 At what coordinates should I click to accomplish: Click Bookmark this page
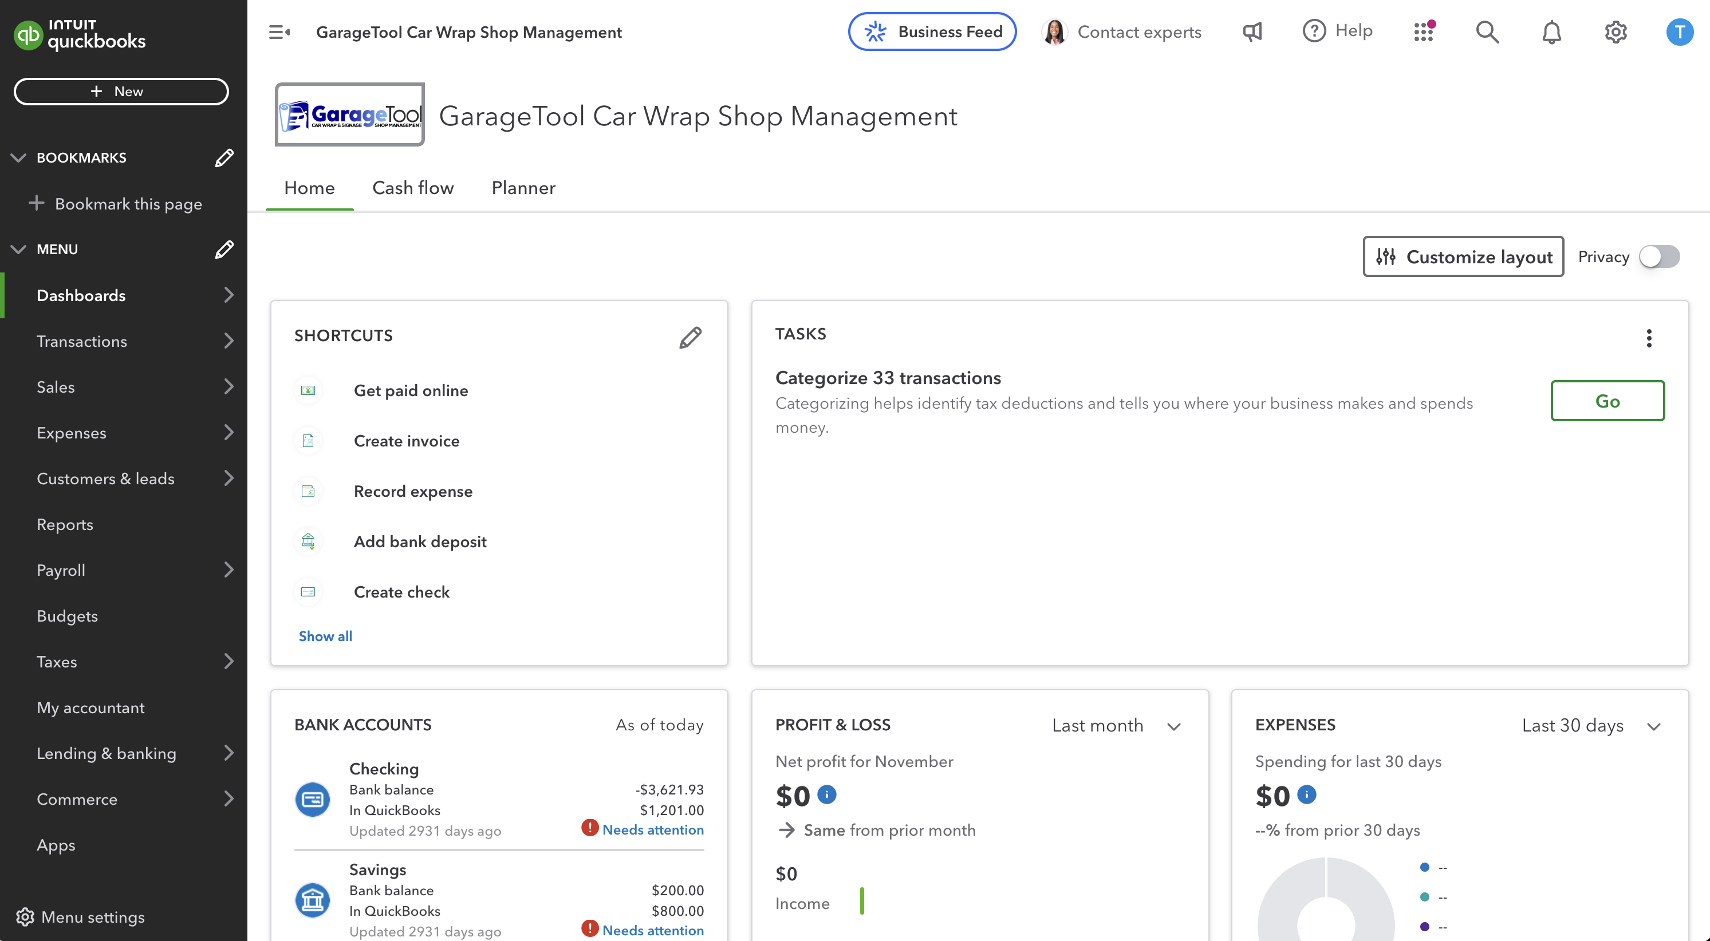[116, 204]
